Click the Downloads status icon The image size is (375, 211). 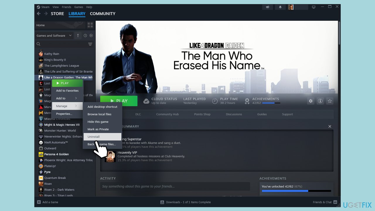(162, 202)
